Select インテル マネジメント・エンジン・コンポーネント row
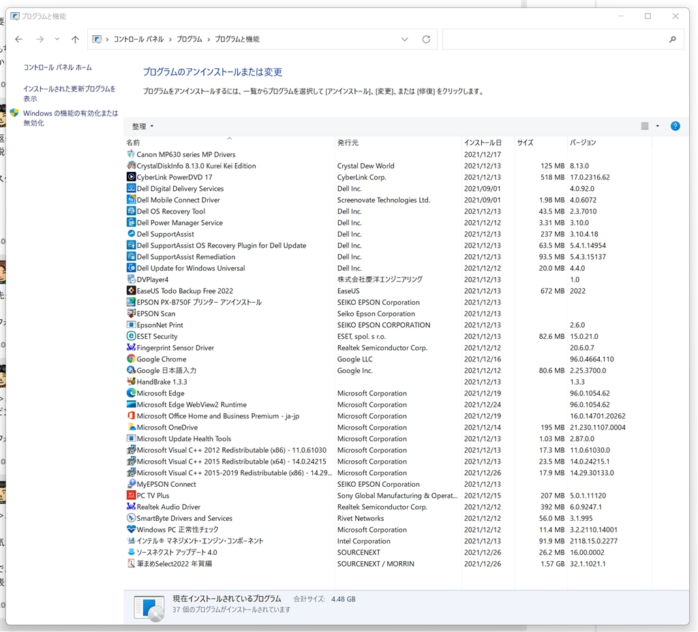698x632 pixels. 387,541
